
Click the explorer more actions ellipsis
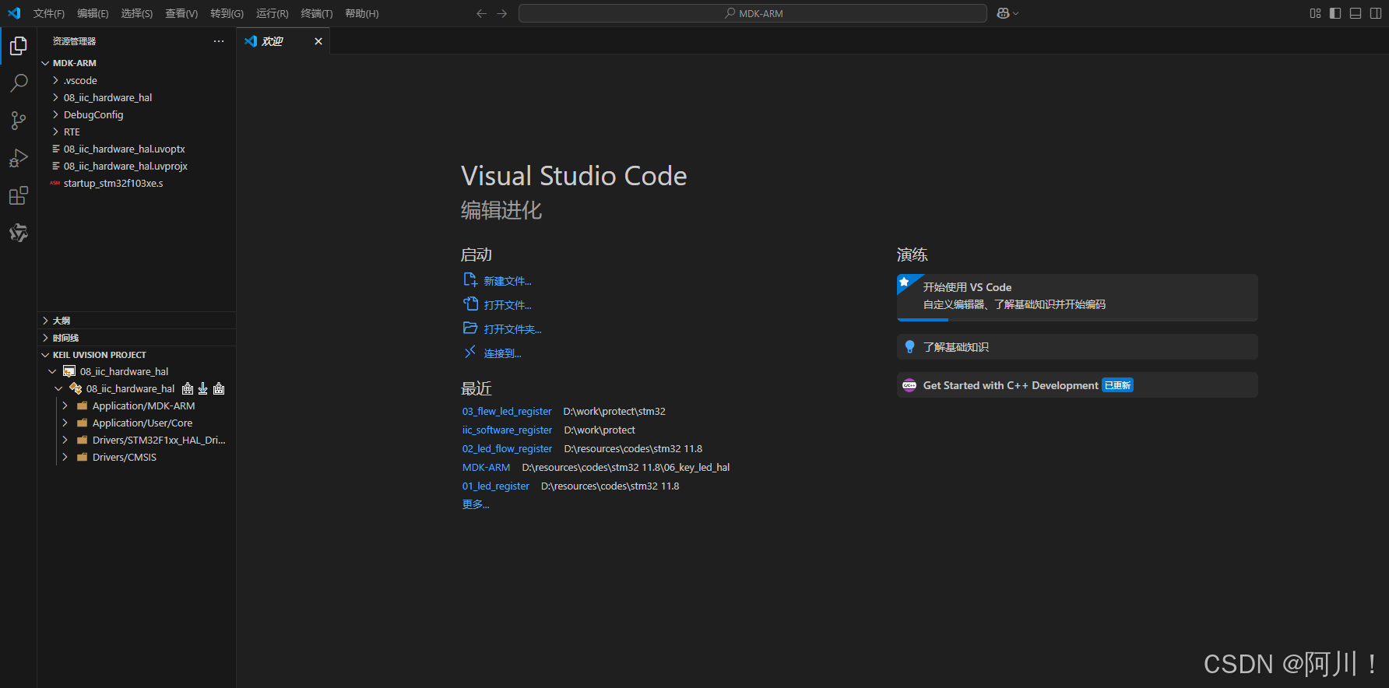tap(219, 41)
